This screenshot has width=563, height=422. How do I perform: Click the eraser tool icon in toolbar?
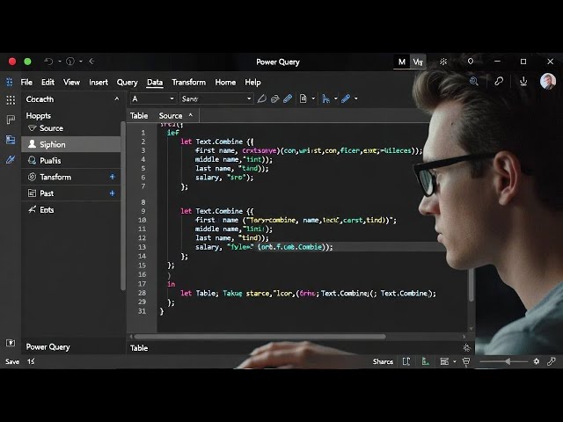262,98
